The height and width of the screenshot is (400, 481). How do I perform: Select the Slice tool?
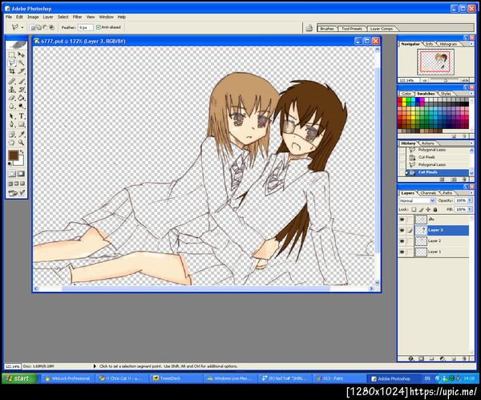click(21, 71)
